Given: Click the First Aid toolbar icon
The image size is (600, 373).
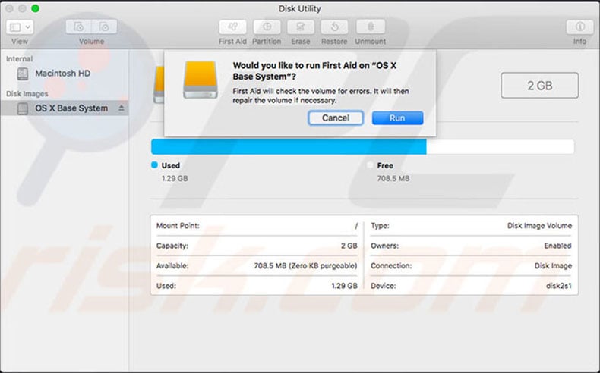Looking at the screenshot, I should pyautogui.click(x=232, y=27).
